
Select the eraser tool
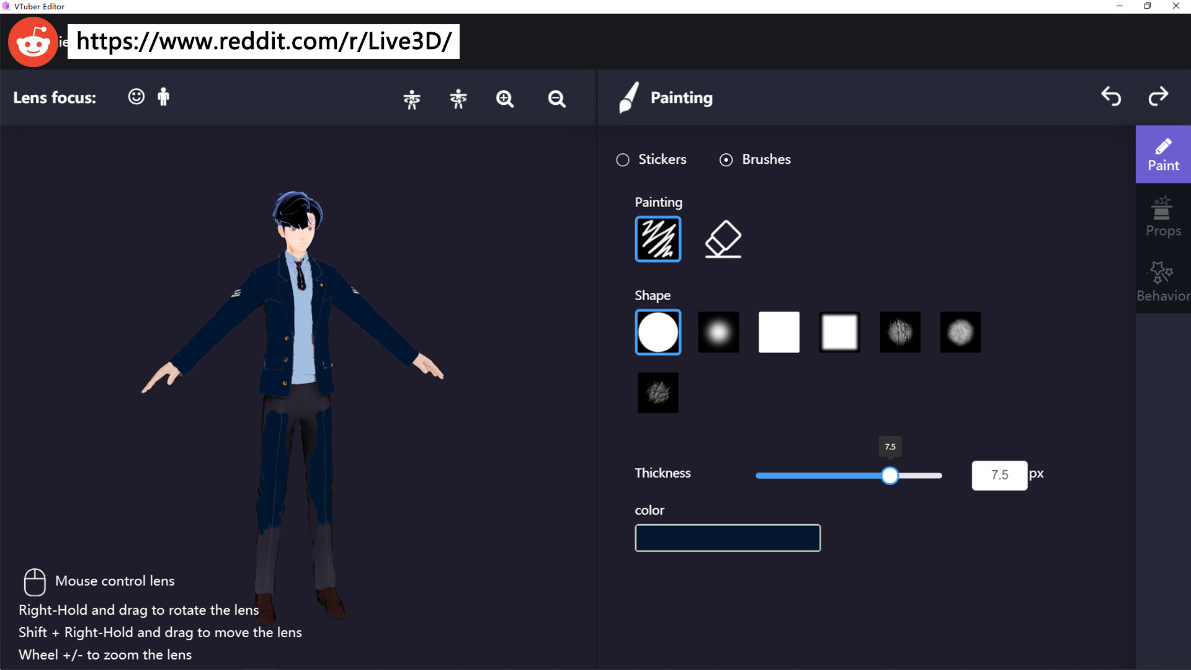[723, 239]
